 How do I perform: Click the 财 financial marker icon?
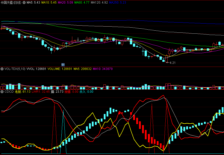click(x=63, y=65)
